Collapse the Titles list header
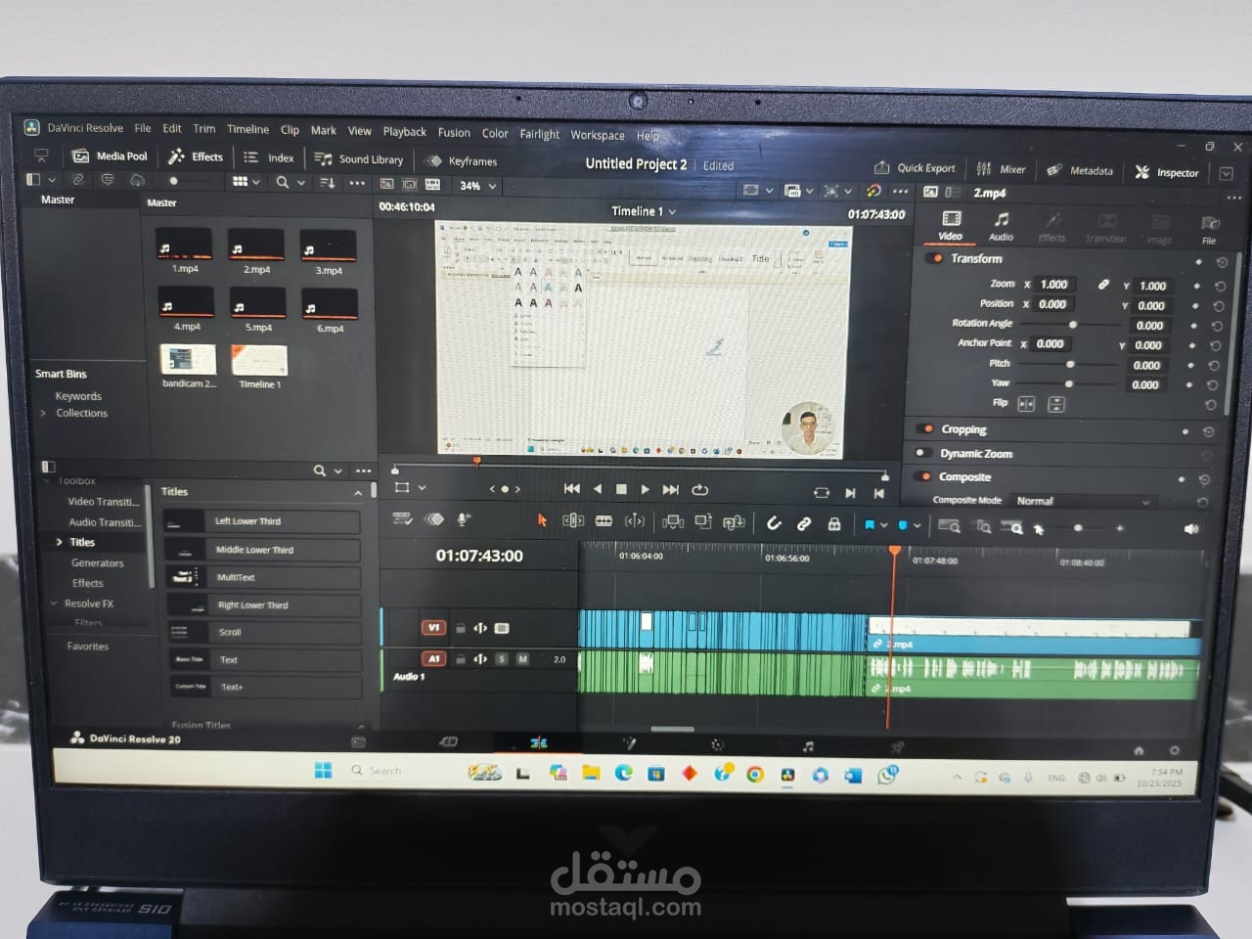Viewport: 1252px width, 939px height. (x=357, y=493)
